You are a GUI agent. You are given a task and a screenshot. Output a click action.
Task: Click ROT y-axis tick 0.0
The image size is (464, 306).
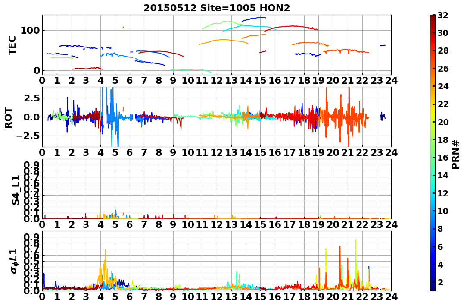click(x=32, y=117)
